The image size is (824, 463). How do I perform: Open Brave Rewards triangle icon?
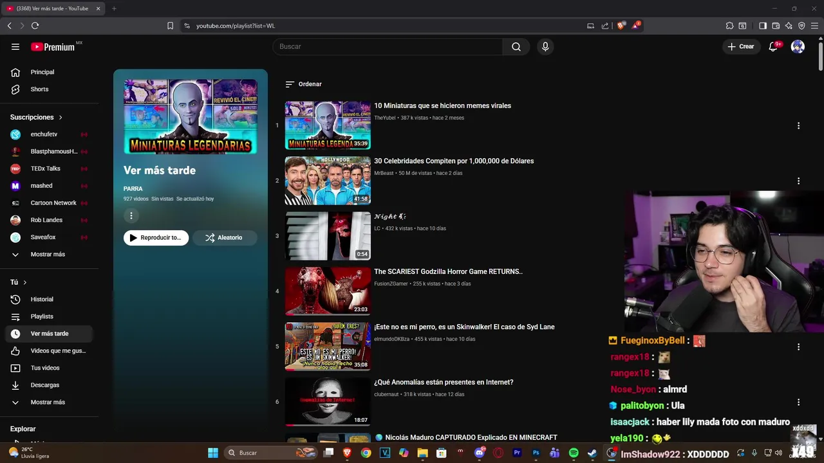(x=636, y=26)
